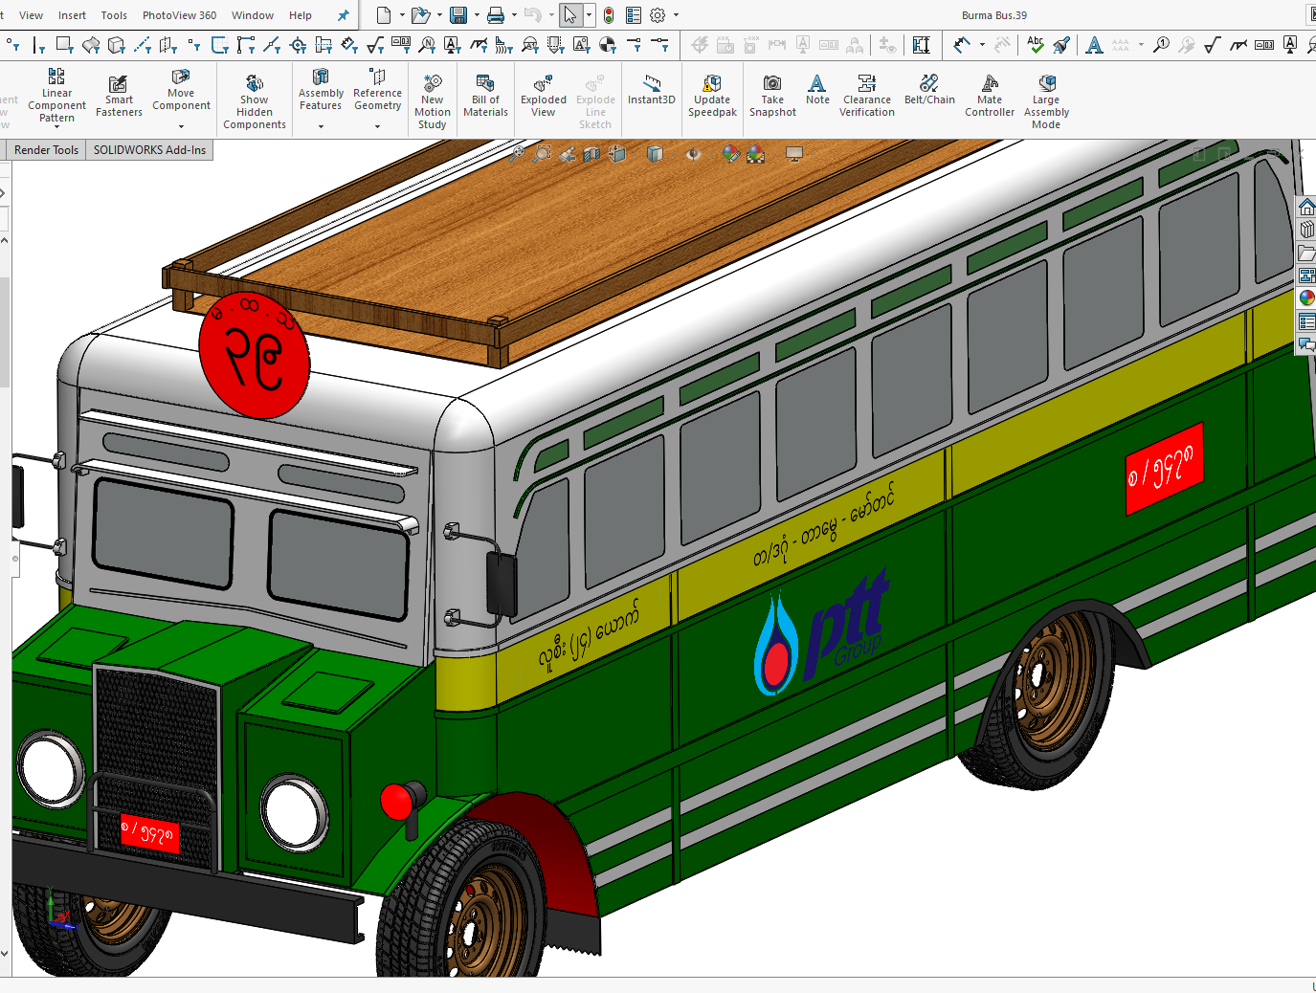Open the Exploded View tool

click(543, 96)
